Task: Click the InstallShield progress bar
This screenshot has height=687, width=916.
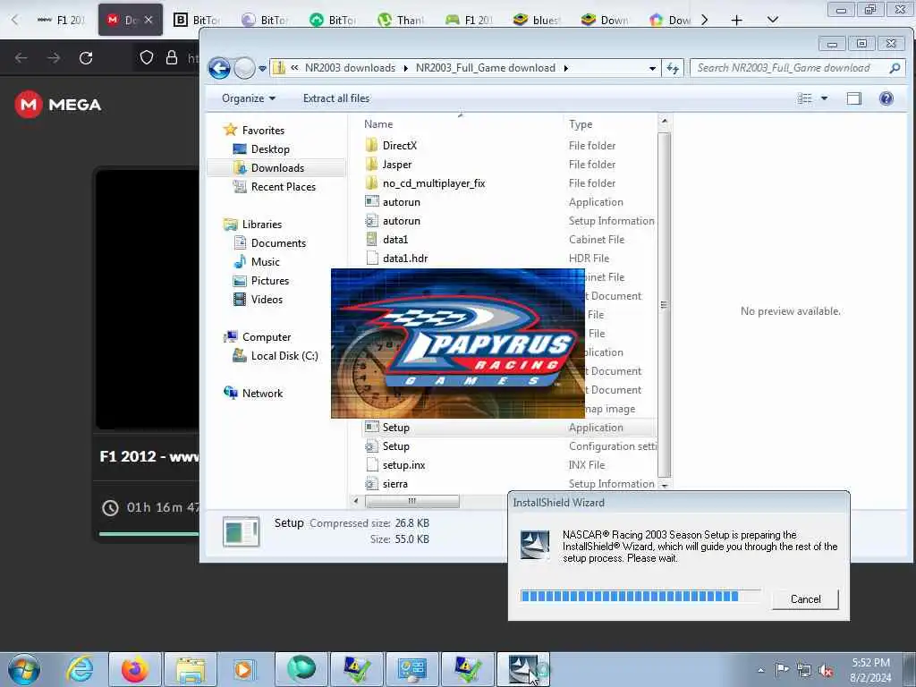Action: click(640, 596)
